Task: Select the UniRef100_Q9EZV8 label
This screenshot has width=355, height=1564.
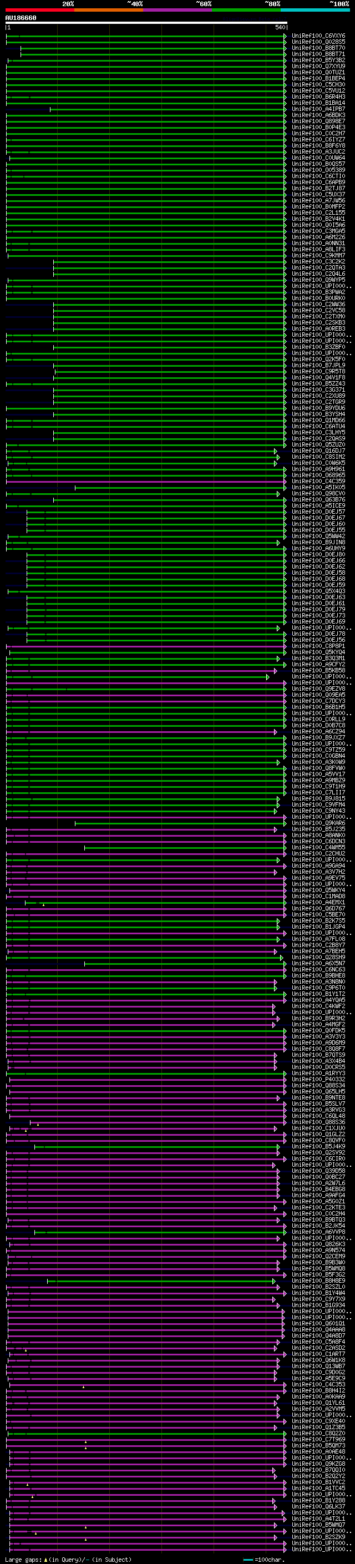Action: (x=318, y=689)
